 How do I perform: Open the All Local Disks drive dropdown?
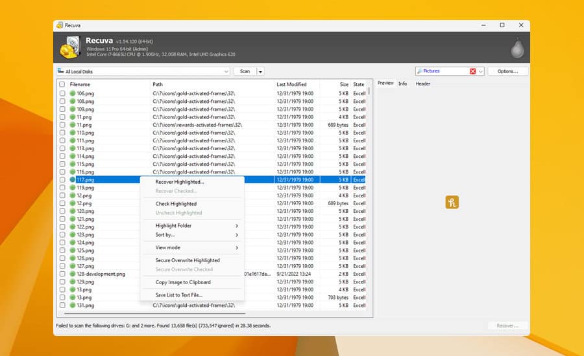[x=226, y=71]
